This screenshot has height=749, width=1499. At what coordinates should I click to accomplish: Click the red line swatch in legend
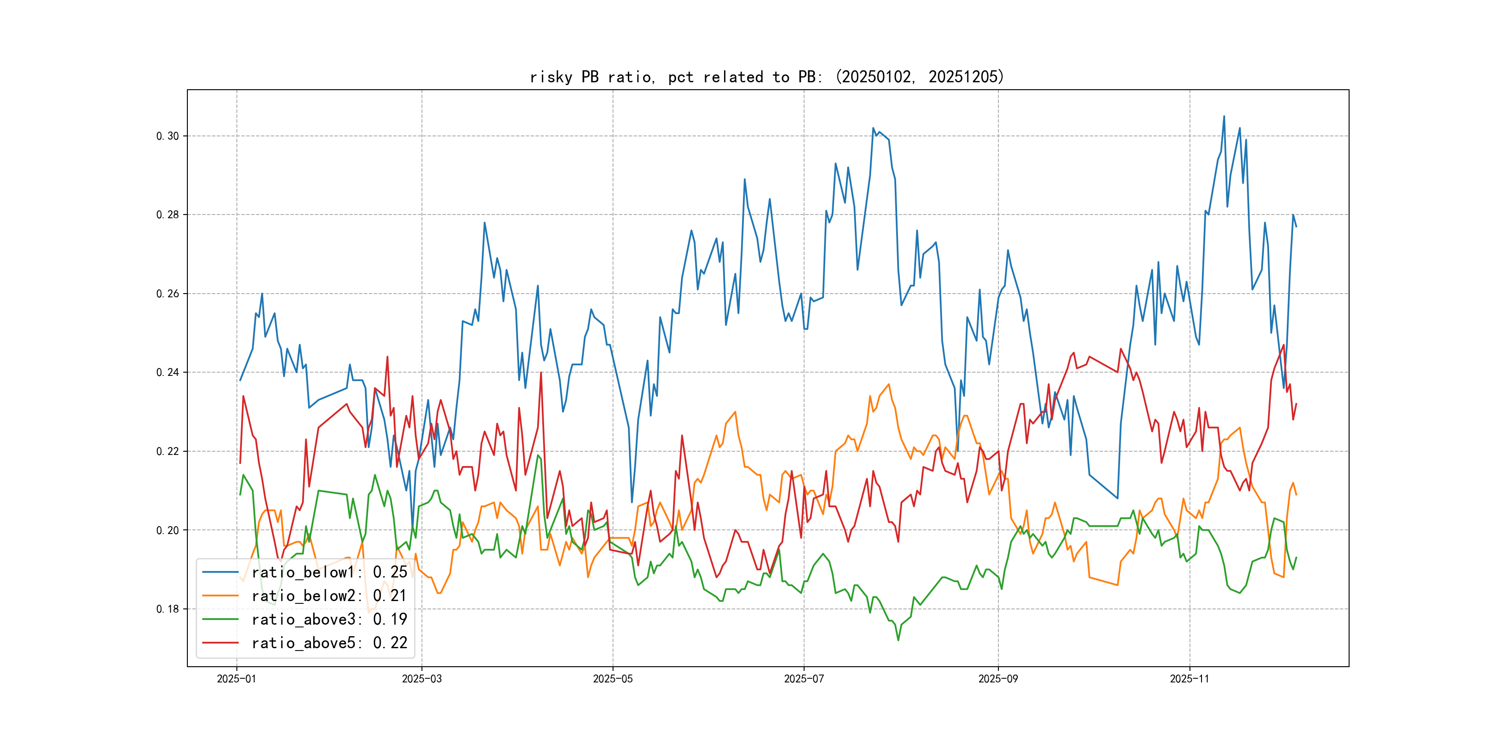tap(220, 643)
